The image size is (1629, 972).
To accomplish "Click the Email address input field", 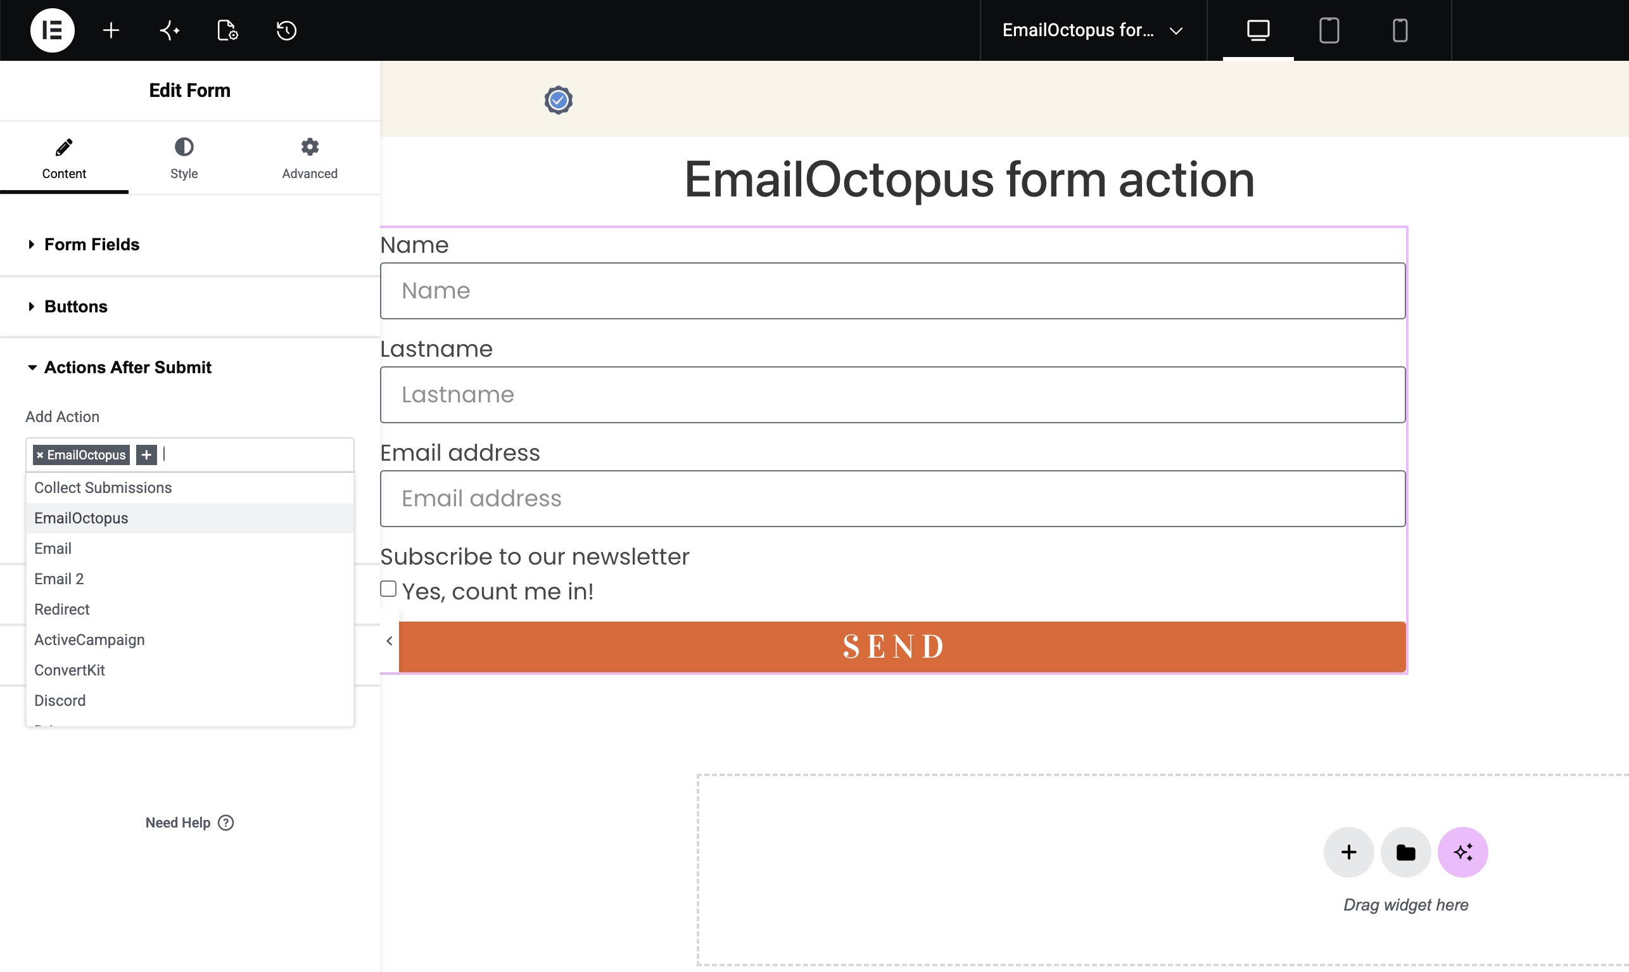I will click(892, 499).
